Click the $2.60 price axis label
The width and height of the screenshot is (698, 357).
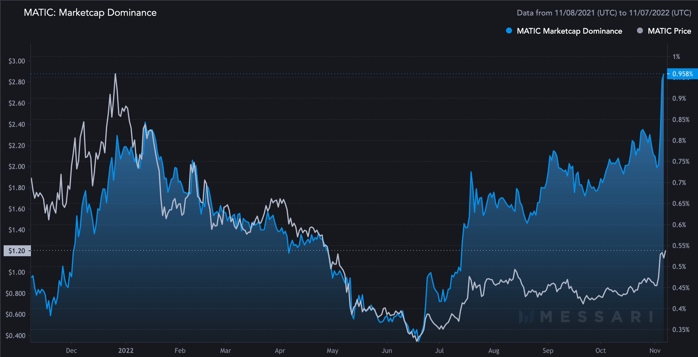pyautogui.click(x=17, y=103)
